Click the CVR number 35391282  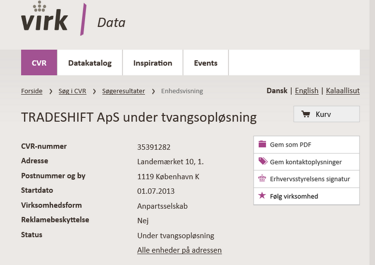click(x=154, y=147)
